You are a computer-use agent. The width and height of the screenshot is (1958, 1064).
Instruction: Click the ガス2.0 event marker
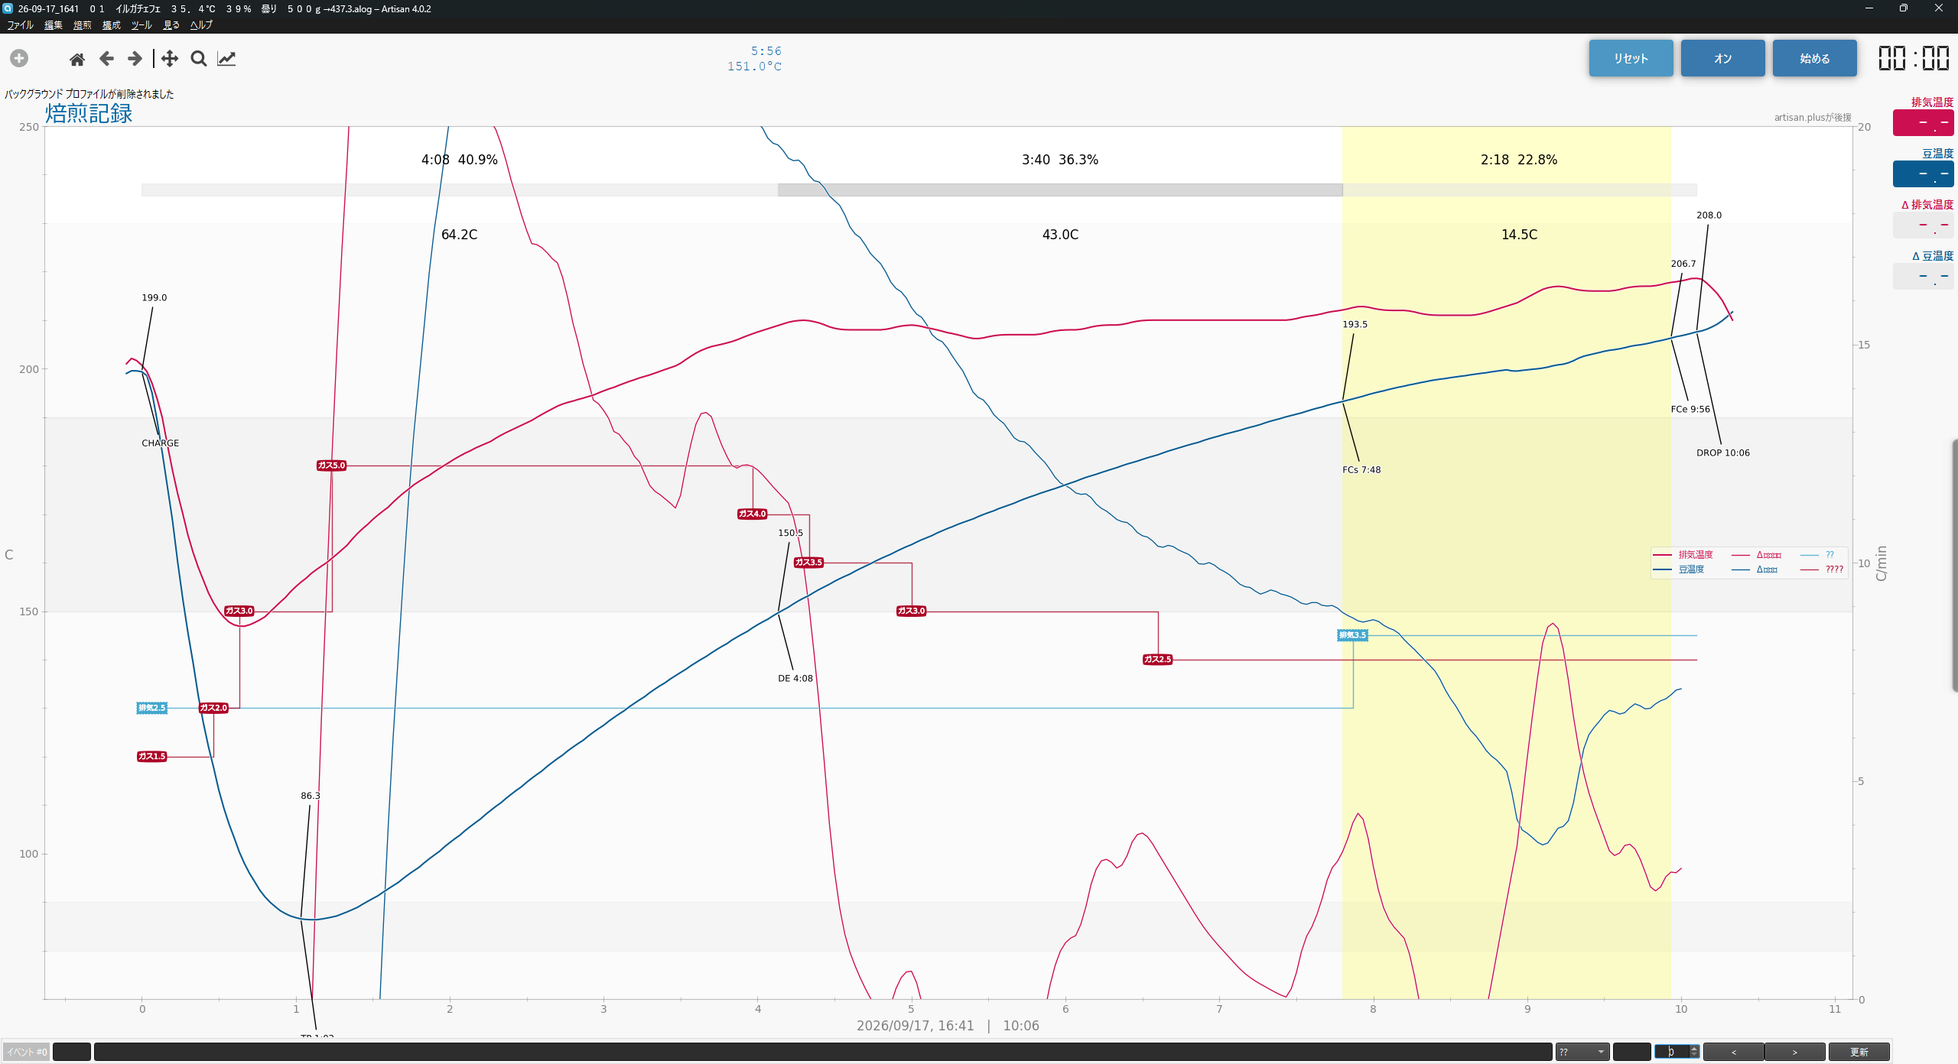point(213,708)
